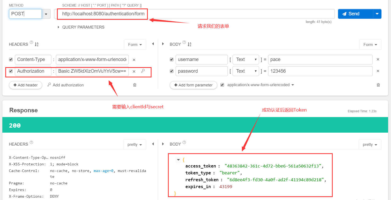This screenshot has width=391, height=200.
Task: Click Add authorization link
Action: [x=65, y=85]
